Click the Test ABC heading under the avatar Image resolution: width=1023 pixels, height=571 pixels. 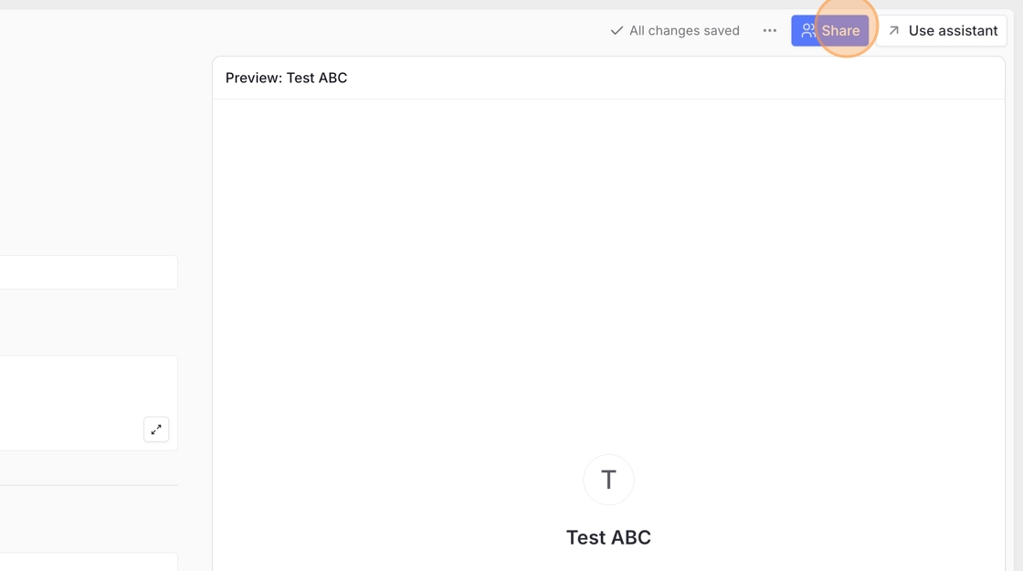[608, 537]
